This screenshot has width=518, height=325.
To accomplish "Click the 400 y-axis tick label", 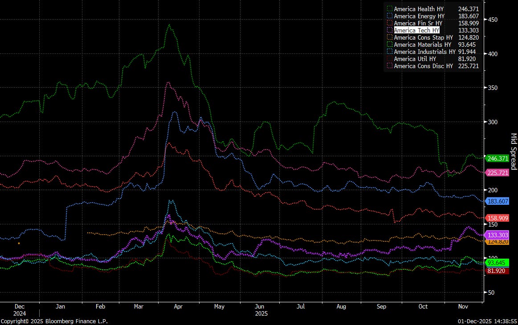I will (x=493, y=54).
